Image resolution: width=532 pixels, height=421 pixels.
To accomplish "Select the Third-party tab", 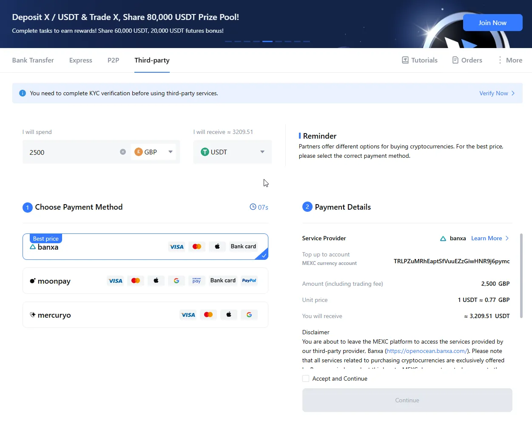I will point(152,60).
